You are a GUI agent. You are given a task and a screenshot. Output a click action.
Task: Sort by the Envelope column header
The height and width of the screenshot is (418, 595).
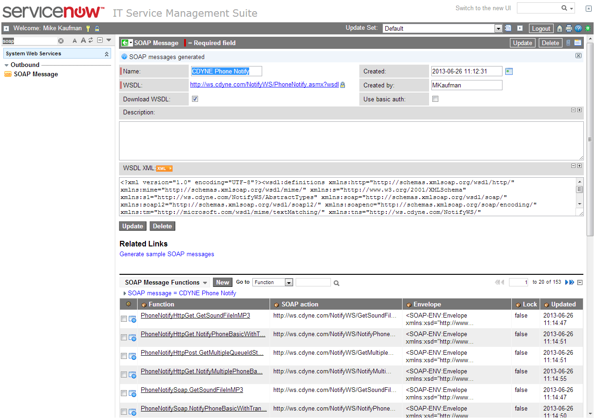coord(427,304)
